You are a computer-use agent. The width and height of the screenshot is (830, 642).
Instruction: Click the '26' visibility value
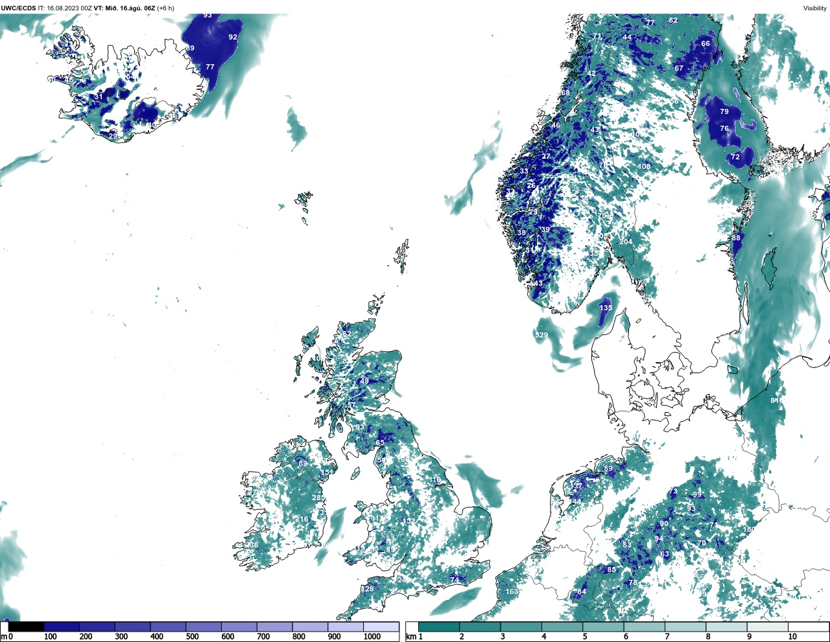tap(531, 185)
